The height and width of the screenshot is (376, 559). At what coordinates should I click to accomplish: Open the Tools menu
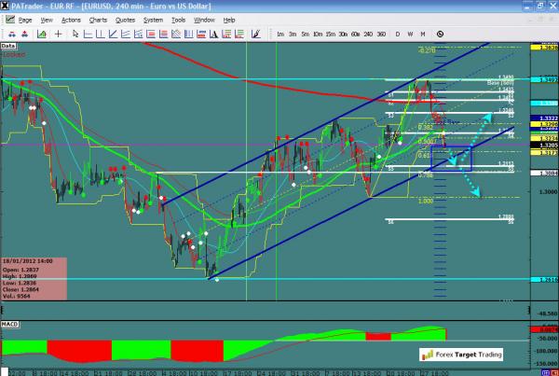click(x=178, y=19)
